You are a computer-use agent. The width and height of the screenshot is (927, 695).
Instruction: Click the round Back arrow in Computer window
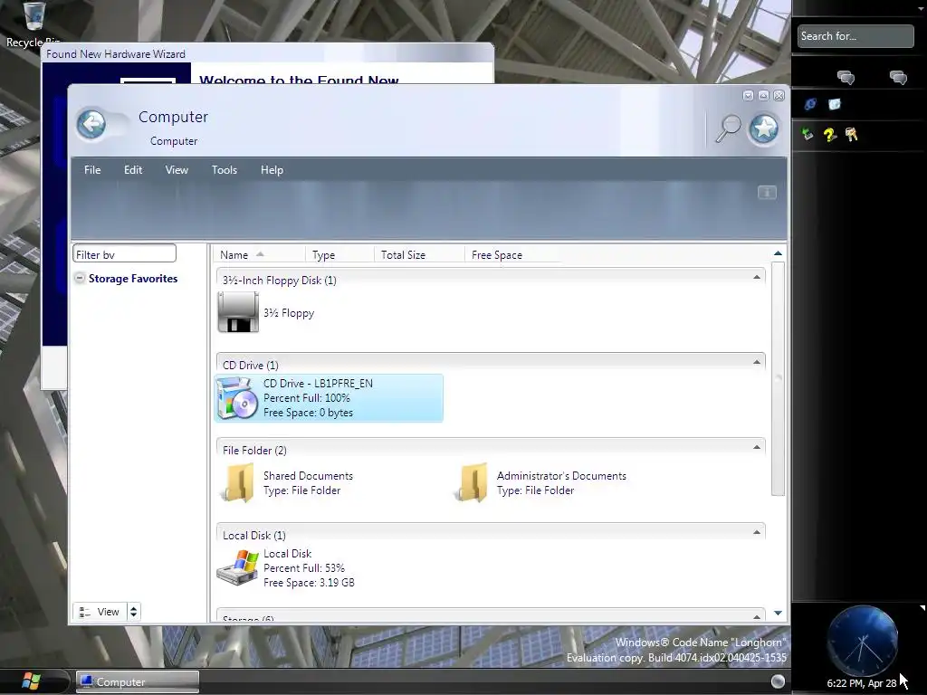(91, 124)
